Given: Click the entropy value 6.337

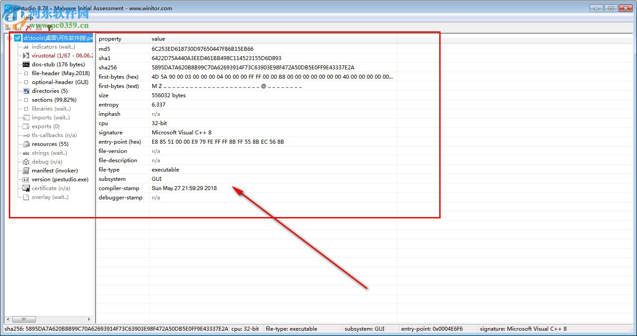Looking at the screenshot, I should (x=158, y=104).
